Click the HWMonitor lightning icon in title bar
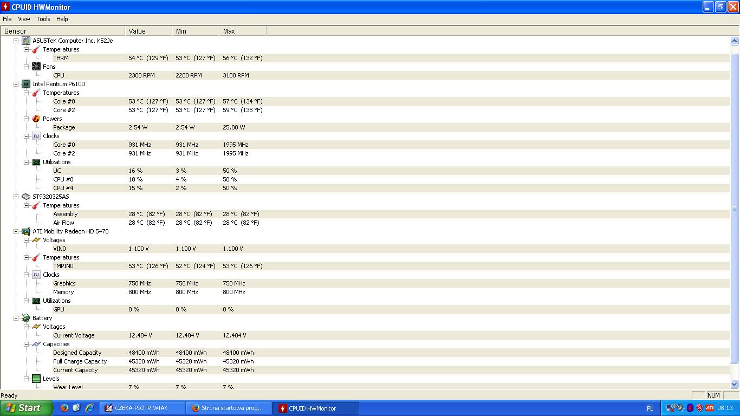740x416 pixels. pyautogui.click(x=6, y=6)
